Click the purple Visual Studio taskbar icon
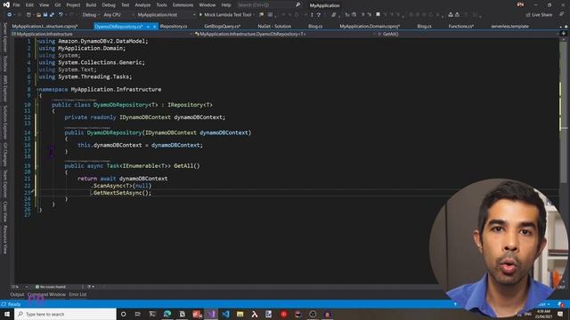The width and height of the screenshot is (570, 320). point(211,314)
